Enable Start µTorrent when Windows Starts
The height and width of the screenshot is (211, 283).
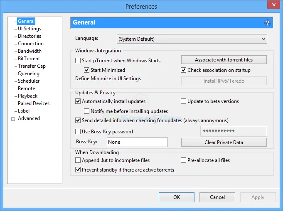[x=78, y=60]
